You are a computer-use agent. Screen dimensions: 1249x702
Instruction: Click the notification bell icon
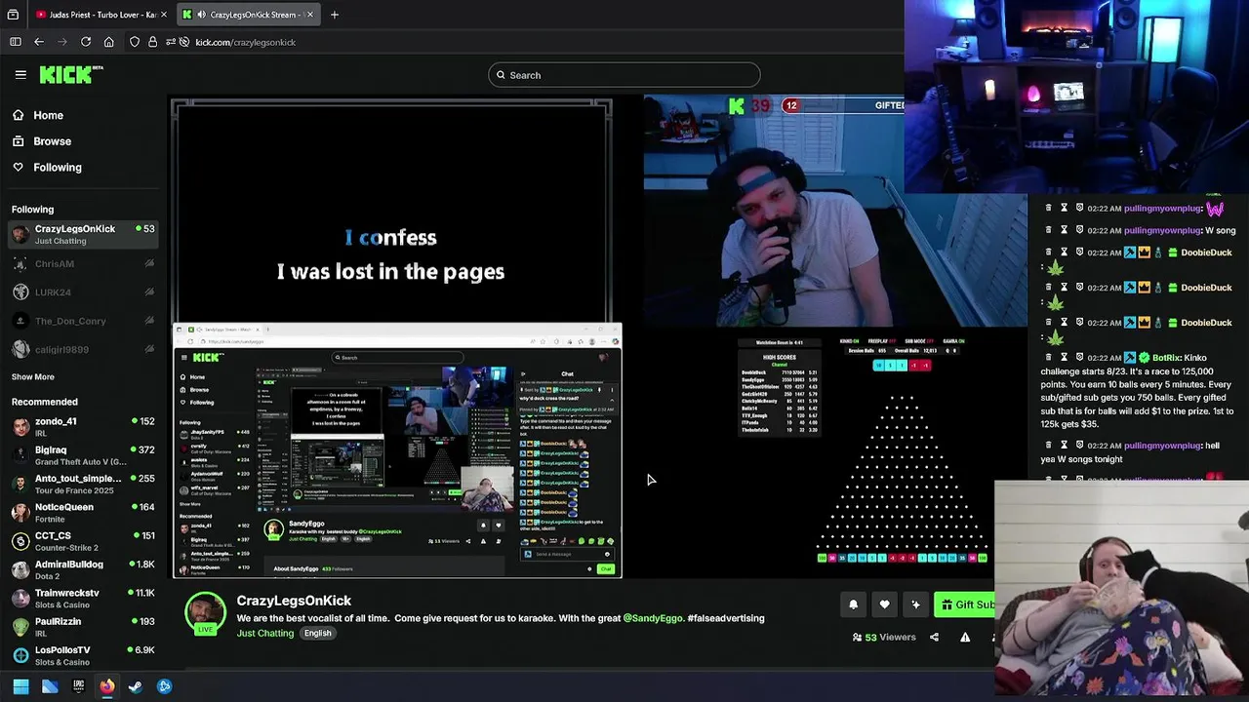point(853,604)
